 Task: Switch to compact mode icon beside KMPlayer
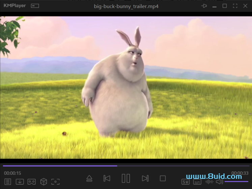click(35, 6)
